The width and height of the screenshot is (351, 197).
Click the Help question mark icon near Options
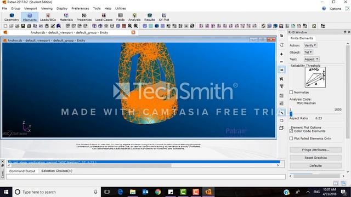coord(324,9)
